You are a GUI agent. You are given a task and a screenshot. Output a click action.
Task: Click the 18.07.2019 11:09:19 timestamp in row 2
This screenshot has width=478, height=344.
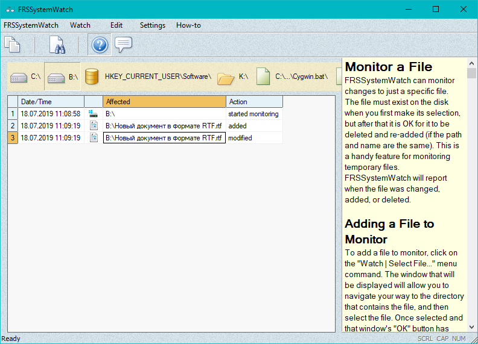[51, 126]
